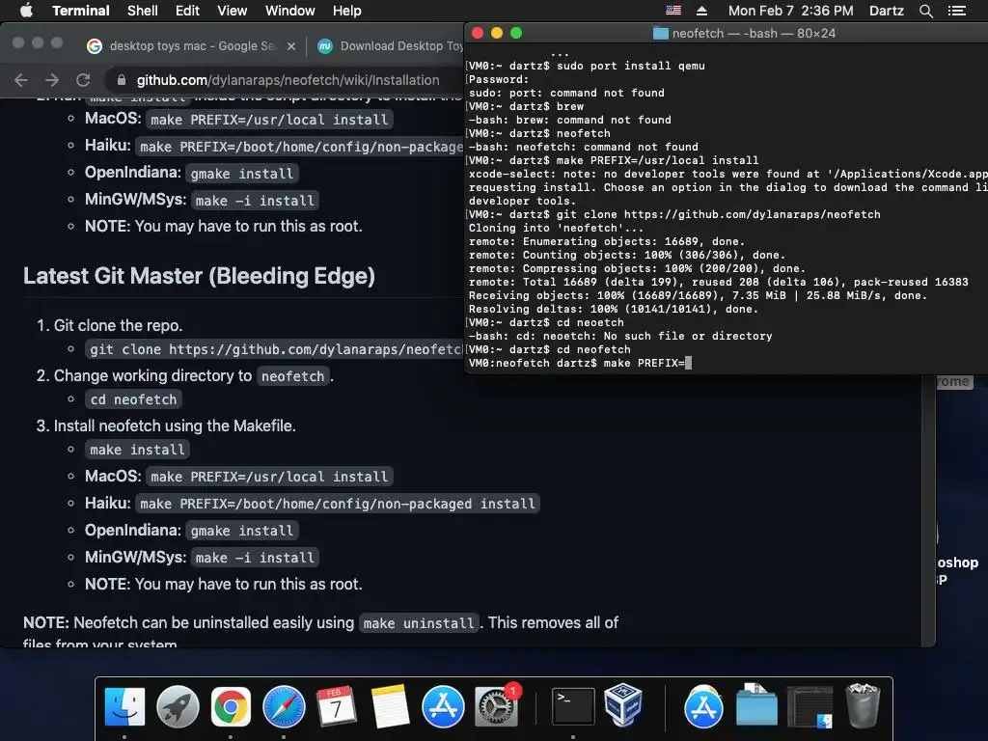This screenshot has width=988, height=741.
Task: Open Terminal from the Dock
Action: click(x=573, y=706)
